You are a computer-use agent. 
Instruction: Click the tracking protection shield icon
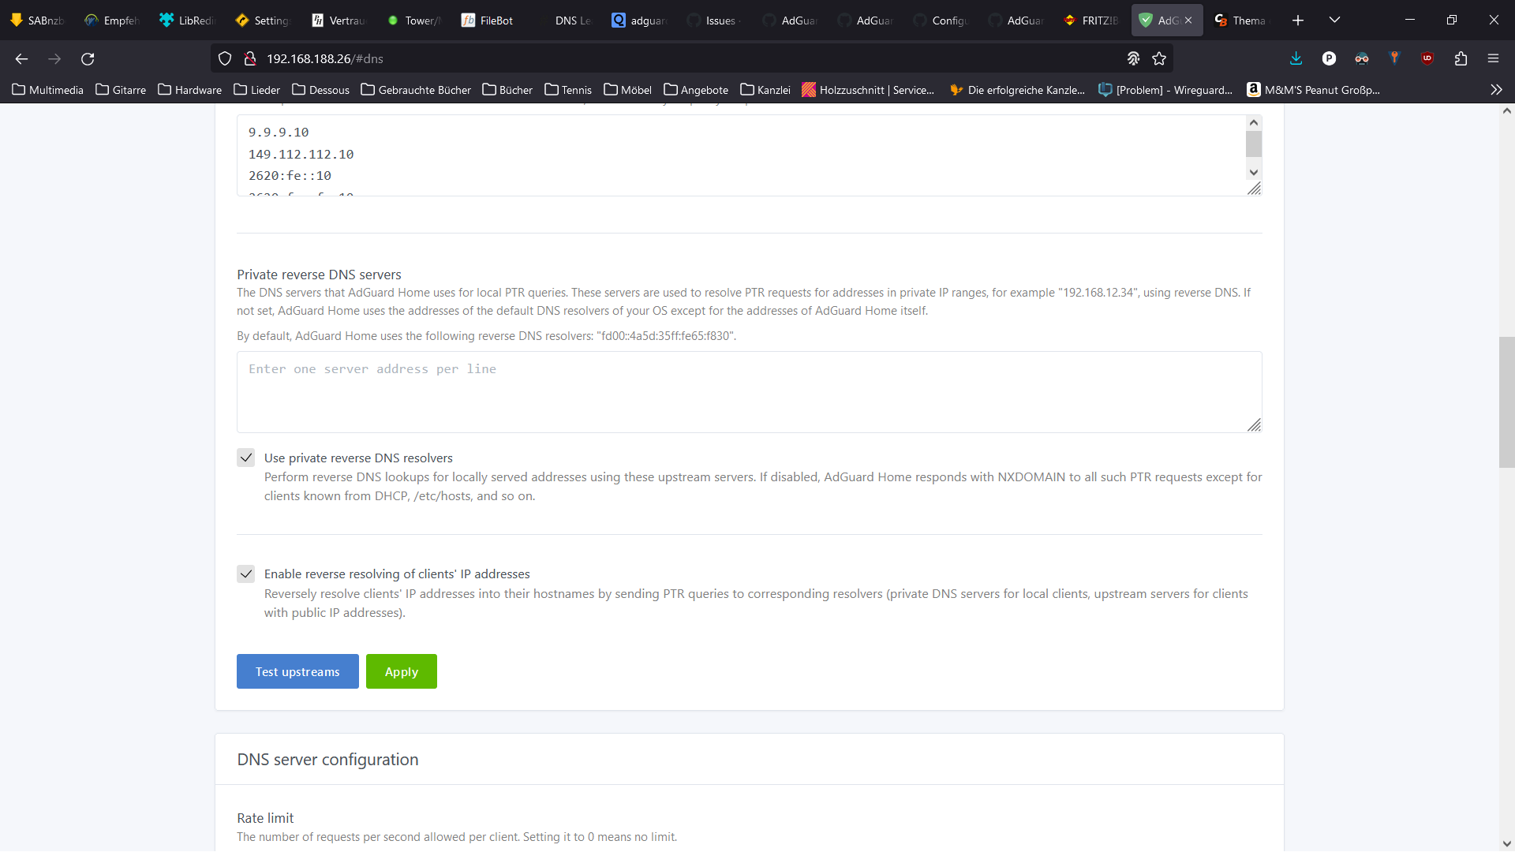pyautogui.click(x=225, y=58)
